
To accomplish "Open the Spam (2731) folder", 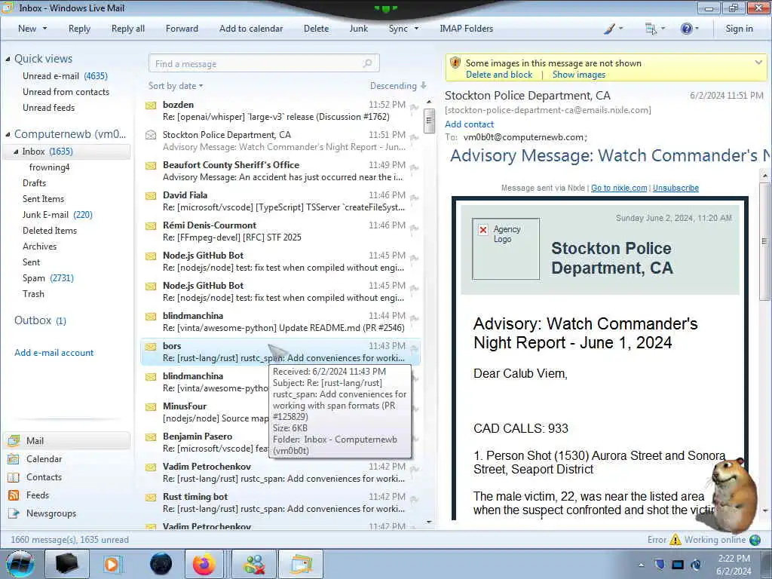I will (47, 278).
